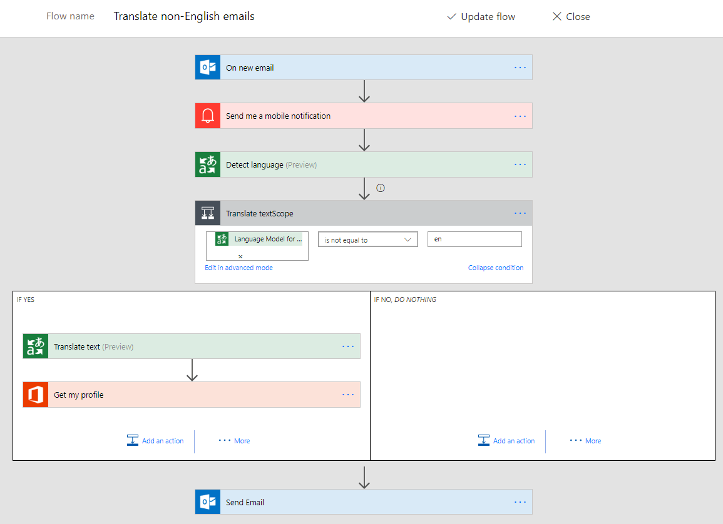Click the Office icon on Get my profile
This screenshot has width=723, height=524.
point(36,395)
